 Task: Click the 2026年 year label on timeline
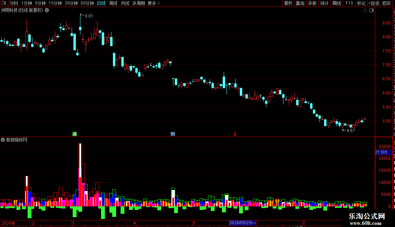tap(8, 223)
